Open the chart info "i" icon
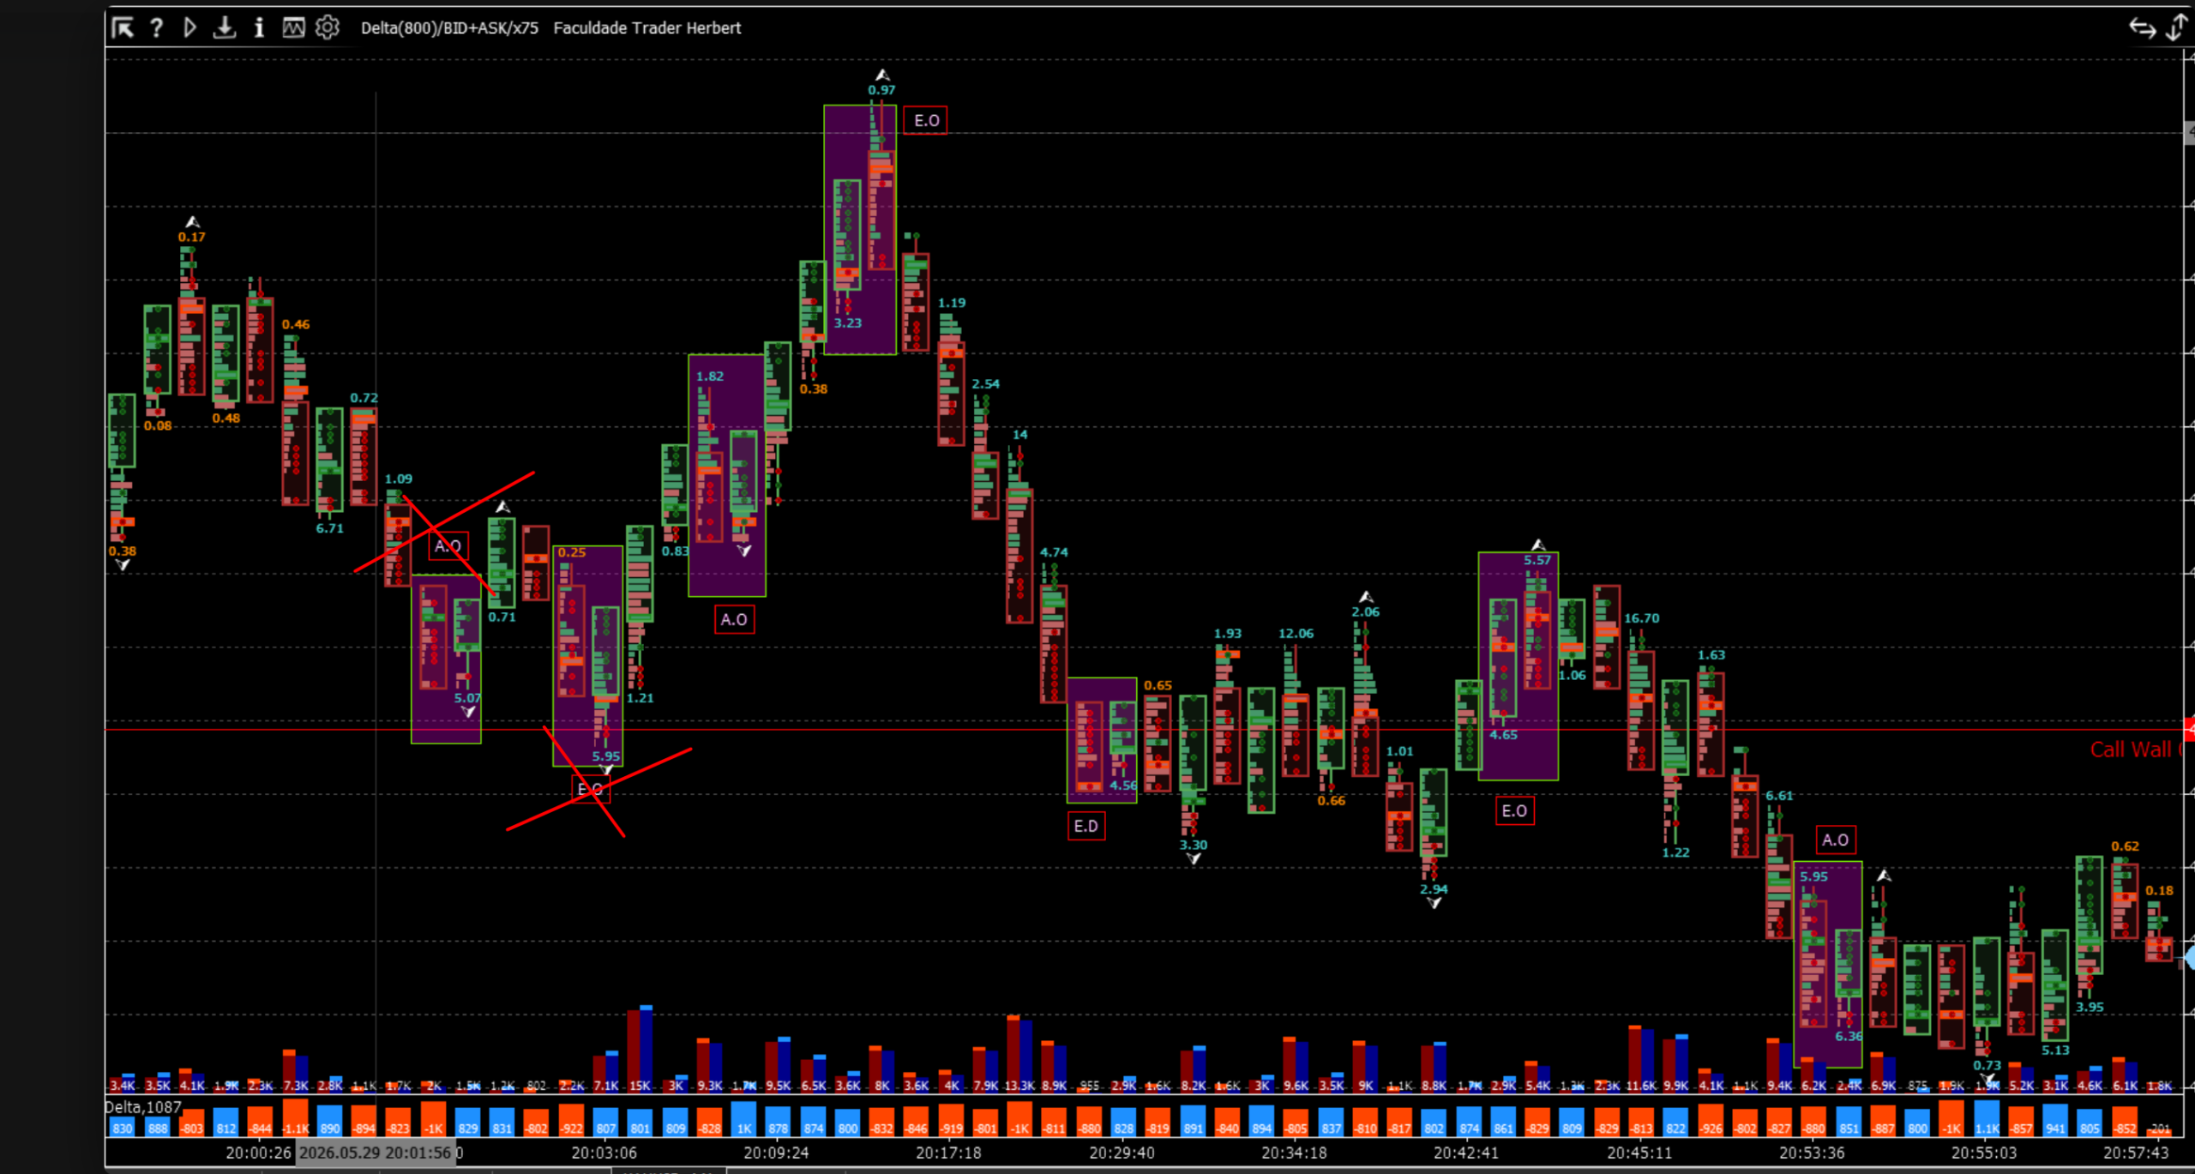This screenshot has width=2195, height=1174. point(259,28)
